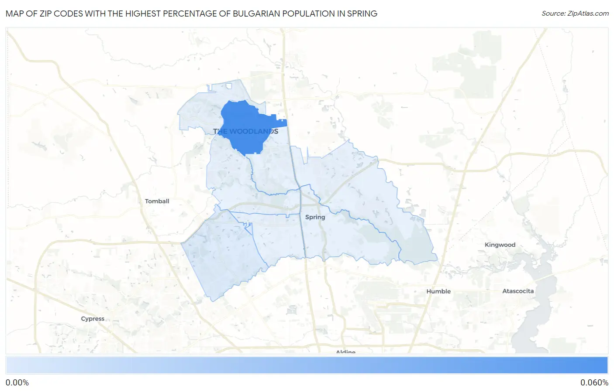Click the 'Humble' map label

coord(438,291)
